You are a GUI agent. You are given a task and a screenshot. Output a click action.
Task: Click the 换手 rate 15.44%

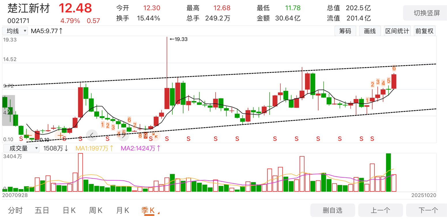click(x=148, y=18)
